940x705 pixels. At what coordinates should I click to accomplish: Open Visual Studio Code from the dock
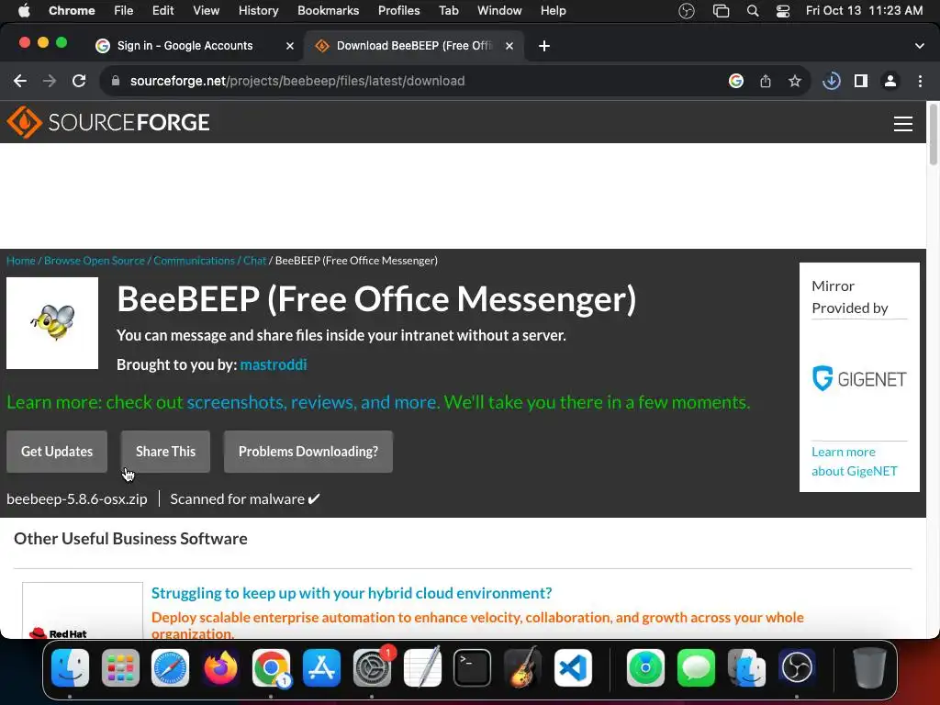(573, 668)
